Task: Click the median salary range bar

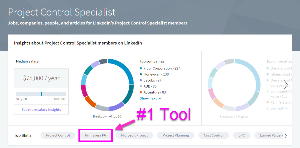Action: (41, 94)
